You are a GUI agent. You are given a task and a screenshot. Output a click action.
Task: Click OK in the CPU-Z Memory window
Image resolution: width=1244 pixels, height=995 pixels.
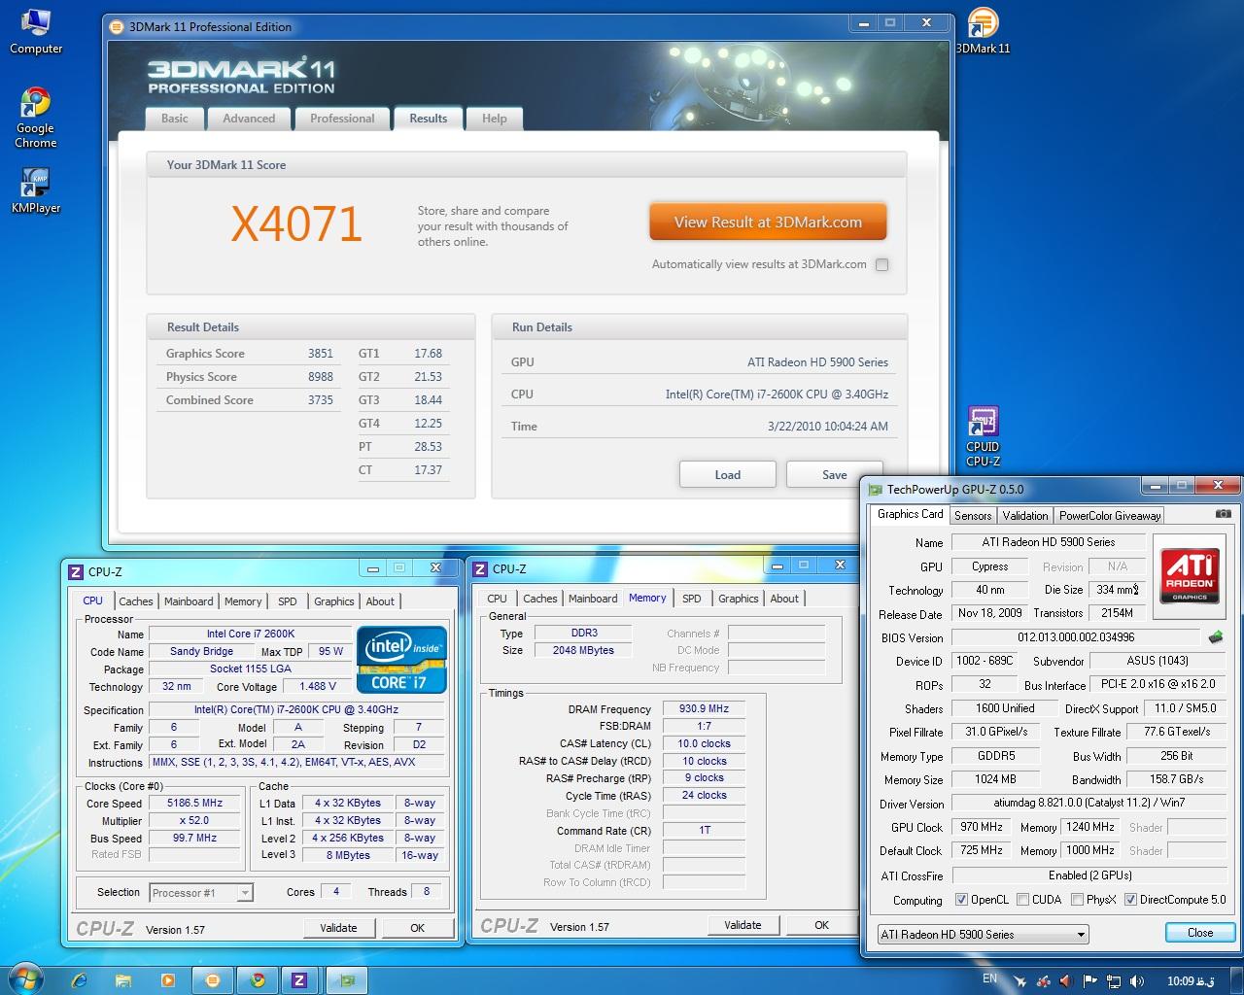coord(821,925)
